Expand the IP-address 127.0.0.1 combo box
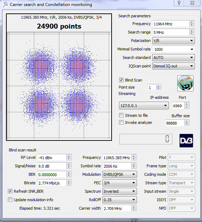Image resolution: width=202 pixels, height=222 pixels. [x=144, y=106]
